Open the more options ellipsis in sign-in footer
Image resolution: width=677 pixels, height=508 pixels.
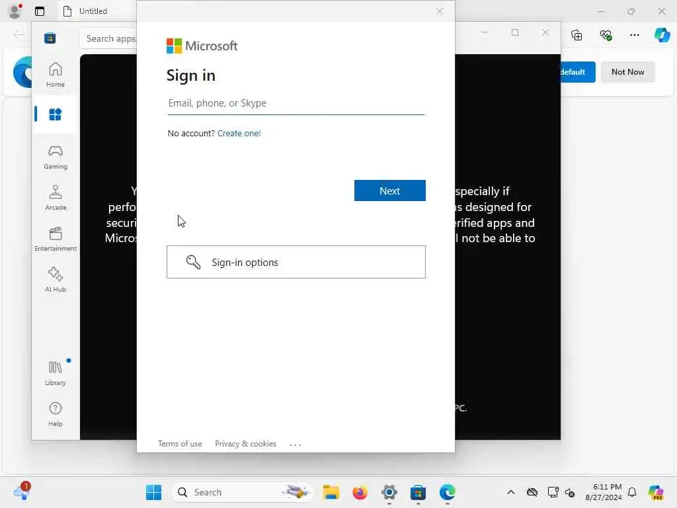pos(296,444)
